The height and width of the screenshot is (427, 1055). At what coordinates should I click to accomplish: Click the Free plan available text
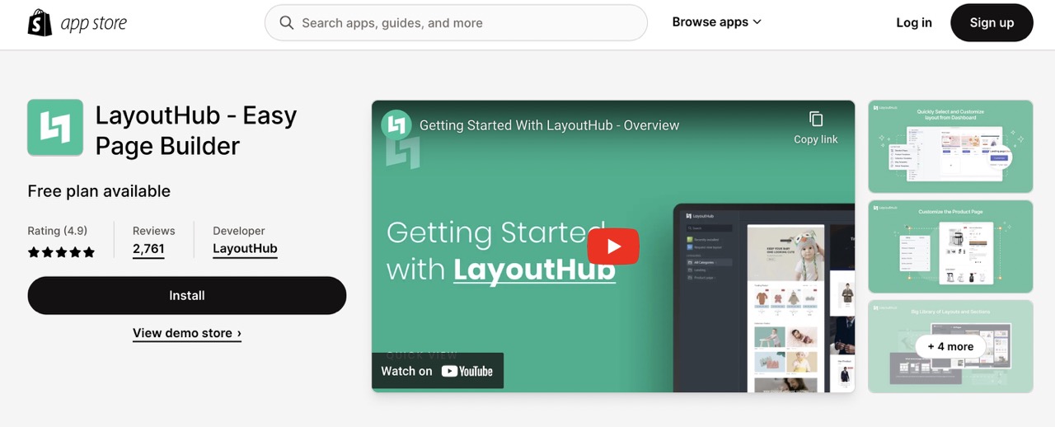coord(99,191)
